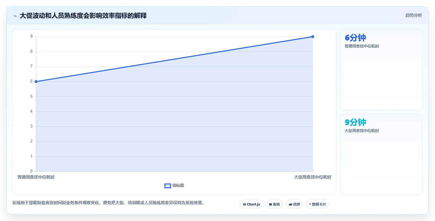This screenshot has height=221, width=435.
Task: Click the page title 大促波动和人员熟练度会影响效率指标的解释
Action: pyautogui.click(x=83, y=16)
